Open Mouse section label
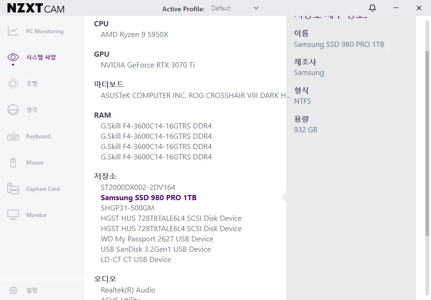This screenshot has height=300, width=431. pos(35,163)
